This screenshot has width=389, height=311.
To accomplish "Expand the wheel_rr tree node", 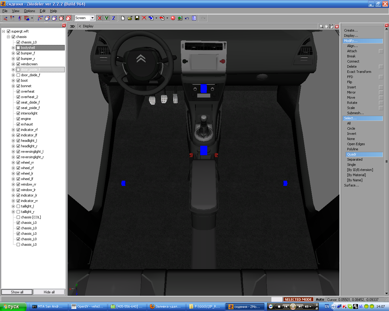I will tap(13, 162).
